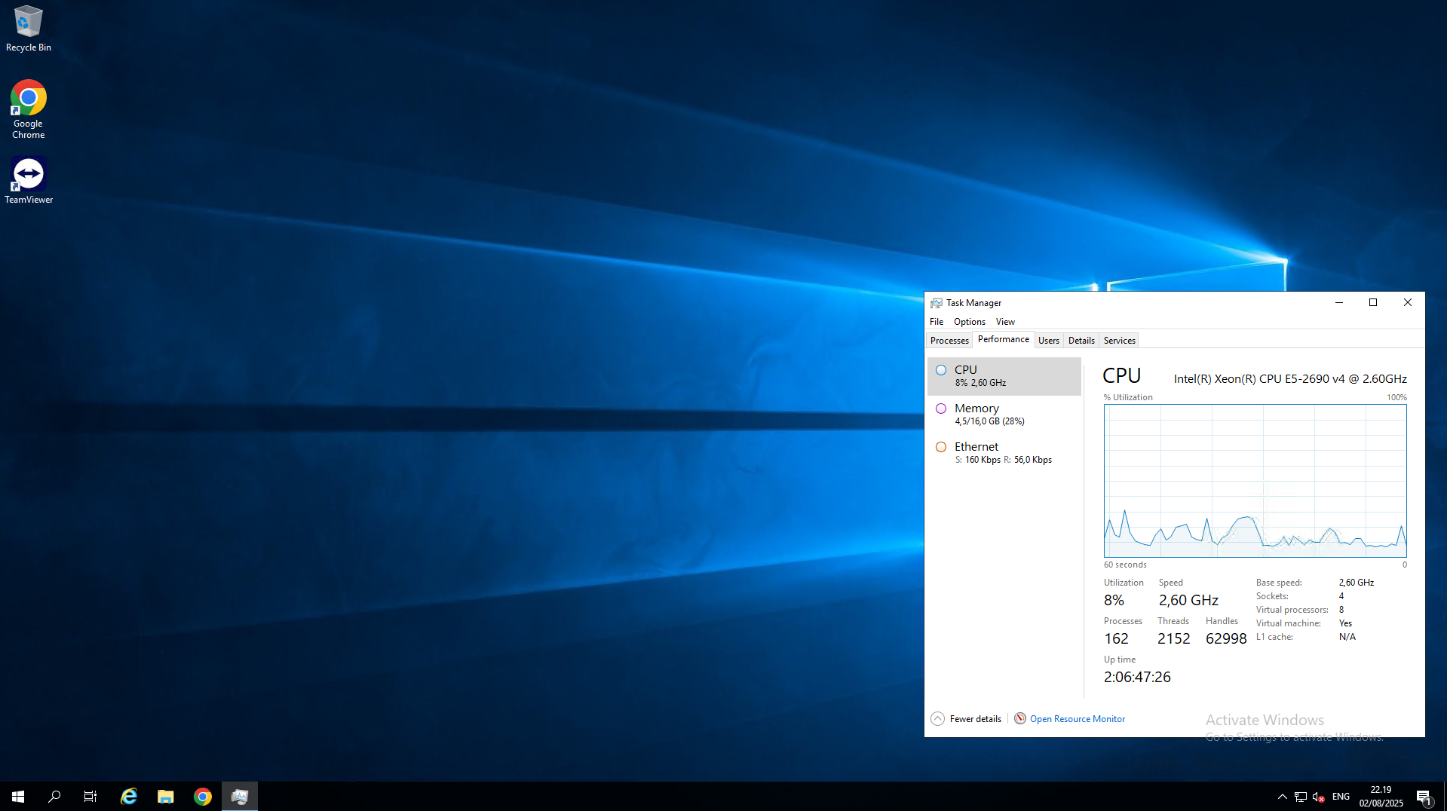Click the CPU model name text
This screenshot has width=1447, height=811.
1290,378
